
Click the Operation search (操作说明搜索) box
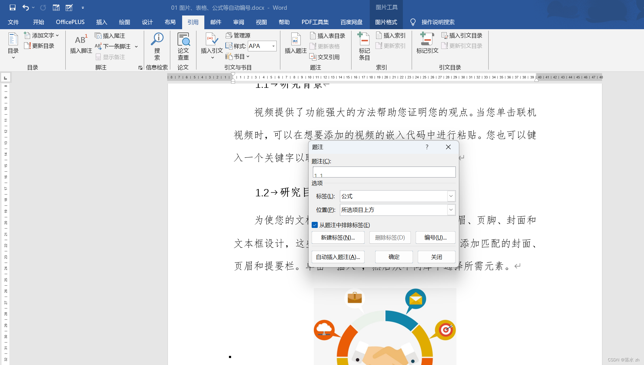438,22
